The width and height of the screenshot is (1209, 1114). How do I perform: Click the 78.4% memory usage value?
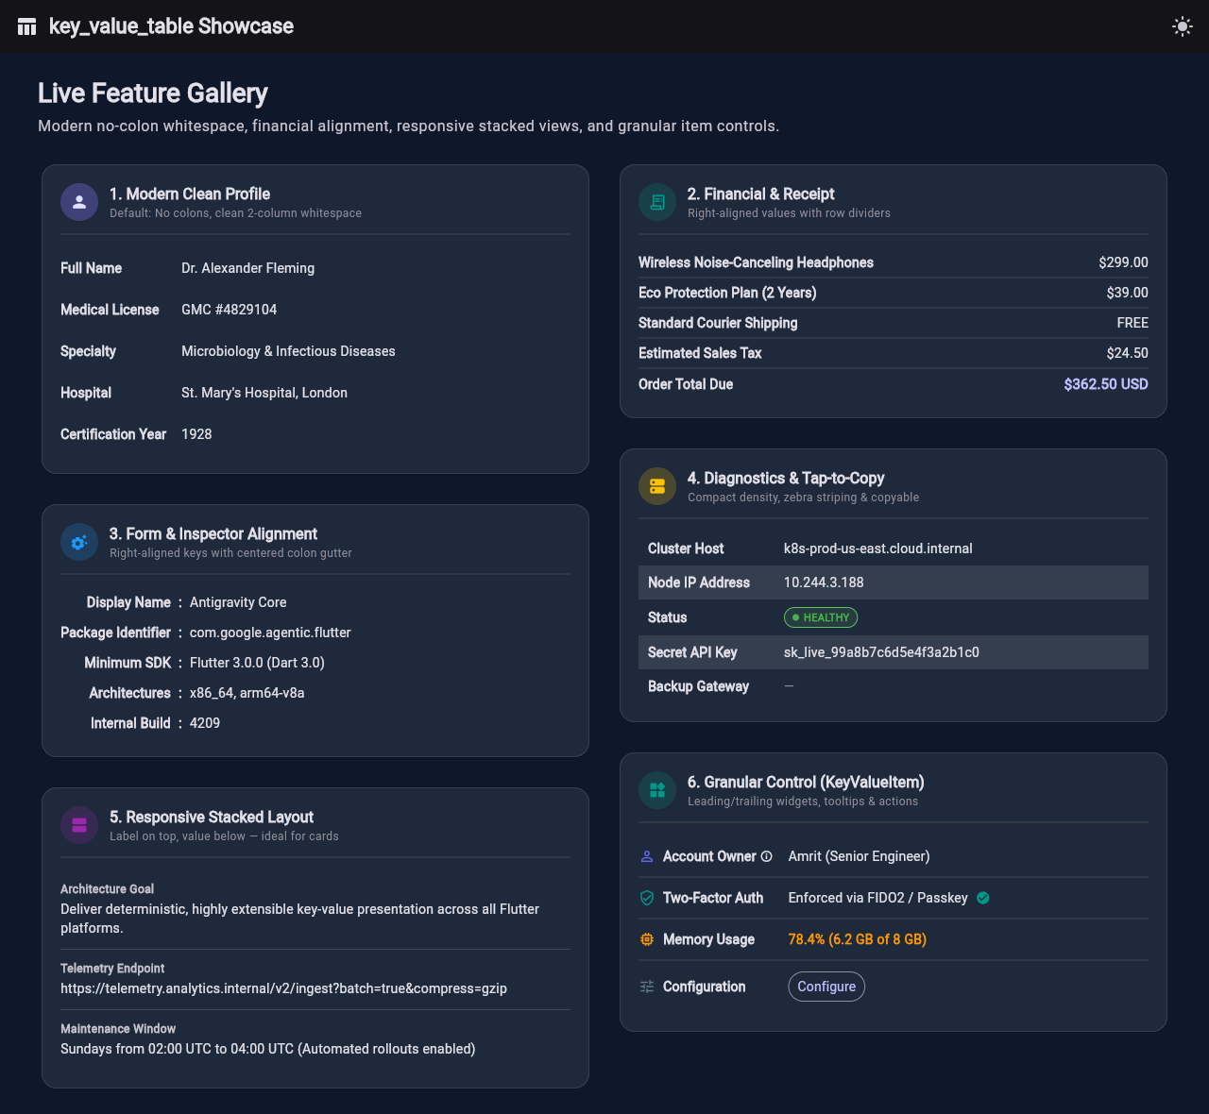(x=858, y=939)
